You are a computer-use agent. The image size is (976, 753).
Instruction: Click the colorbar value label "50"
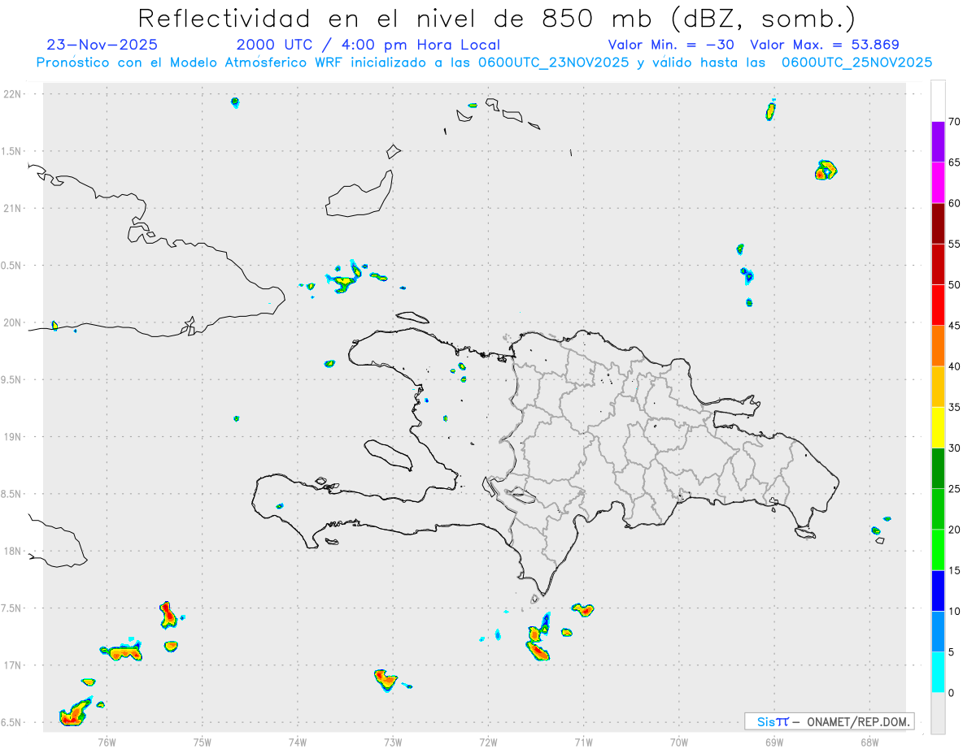click(x=955, y=285)
